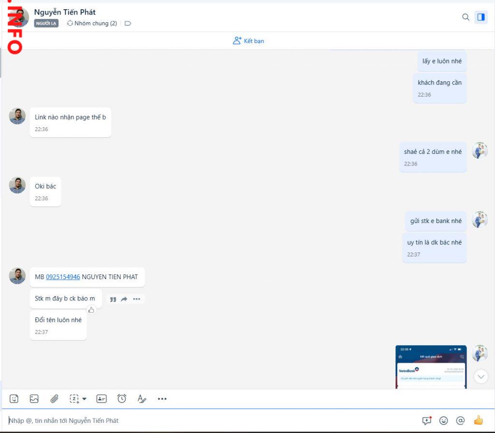Toggle the conversation info side panel

tap(480, 17)
